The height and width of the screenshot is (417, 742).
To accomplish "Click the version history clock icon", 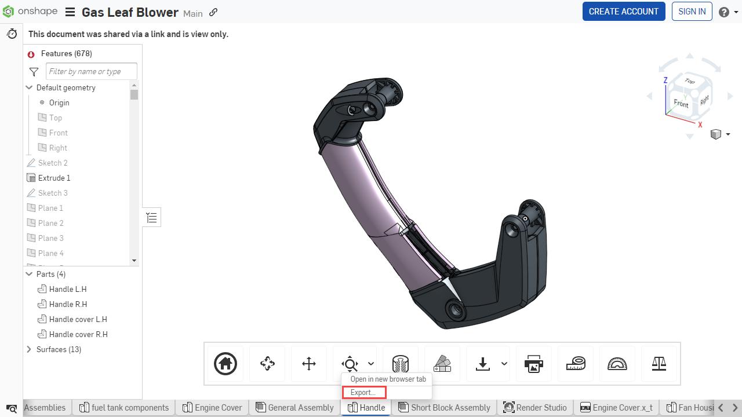I will (12, 34).
